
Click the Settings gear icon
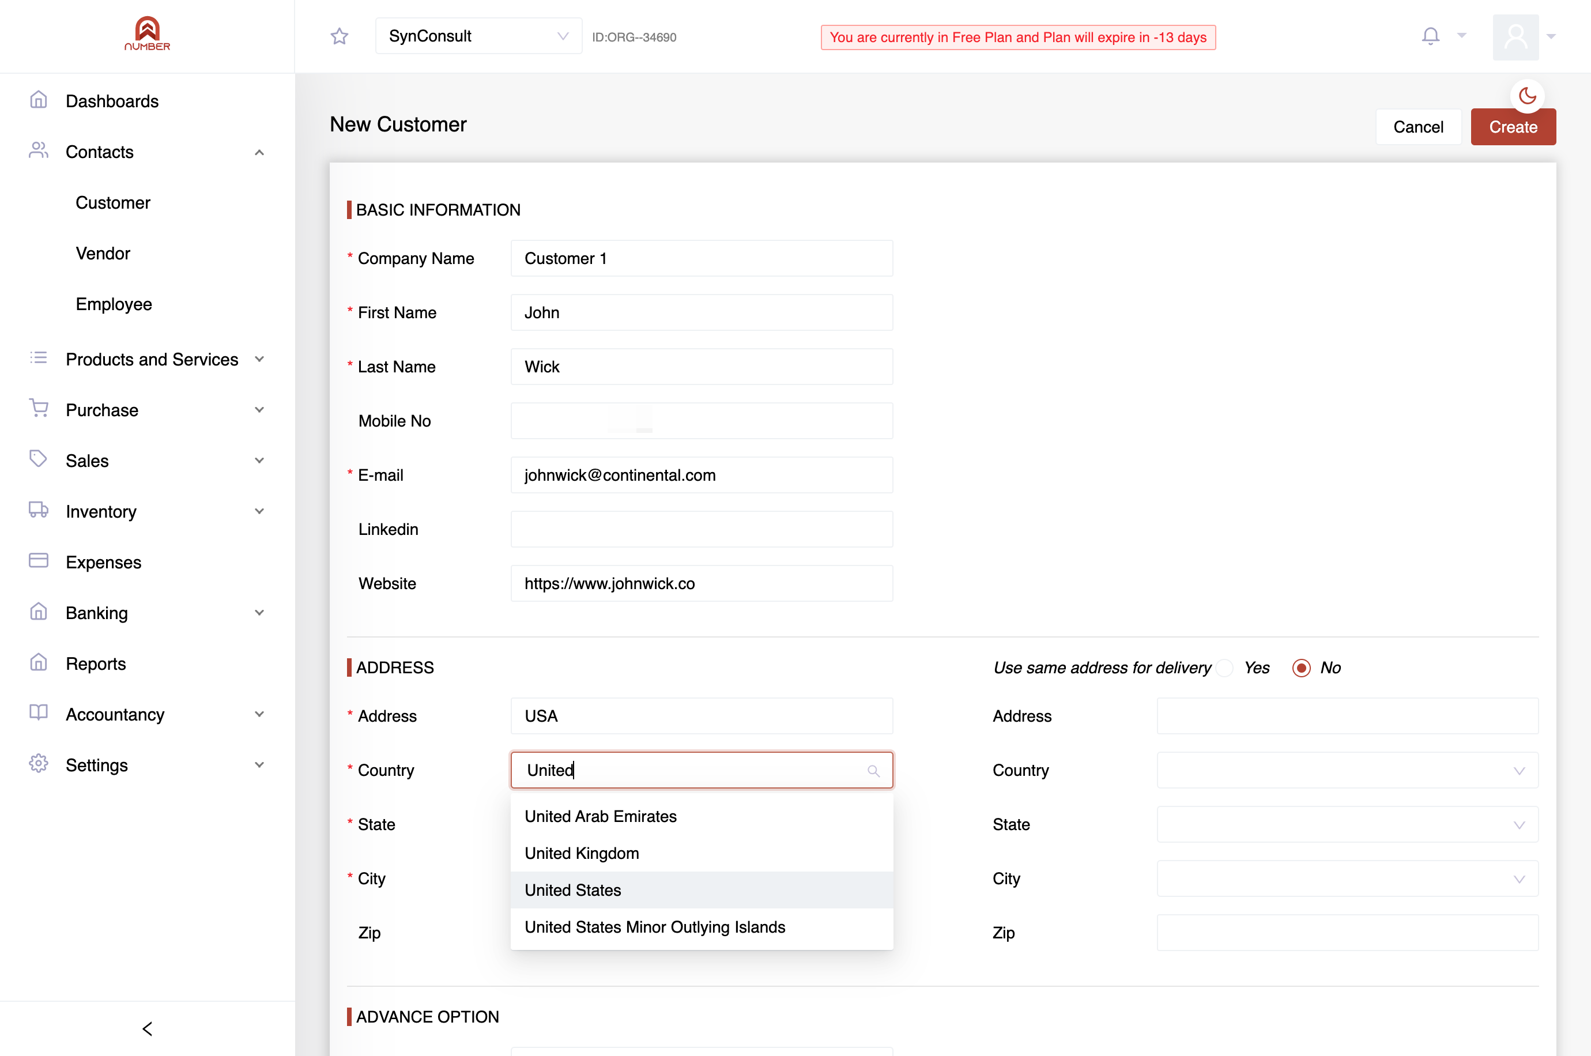tap(39, 764)
